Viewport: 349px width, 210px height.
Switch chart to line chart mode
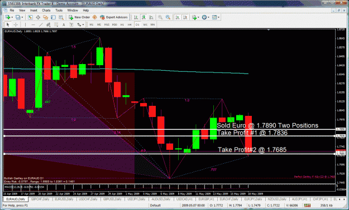(151, 17)
